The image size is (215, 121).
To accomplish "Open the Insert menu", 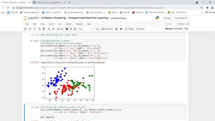I will point(51,24).
